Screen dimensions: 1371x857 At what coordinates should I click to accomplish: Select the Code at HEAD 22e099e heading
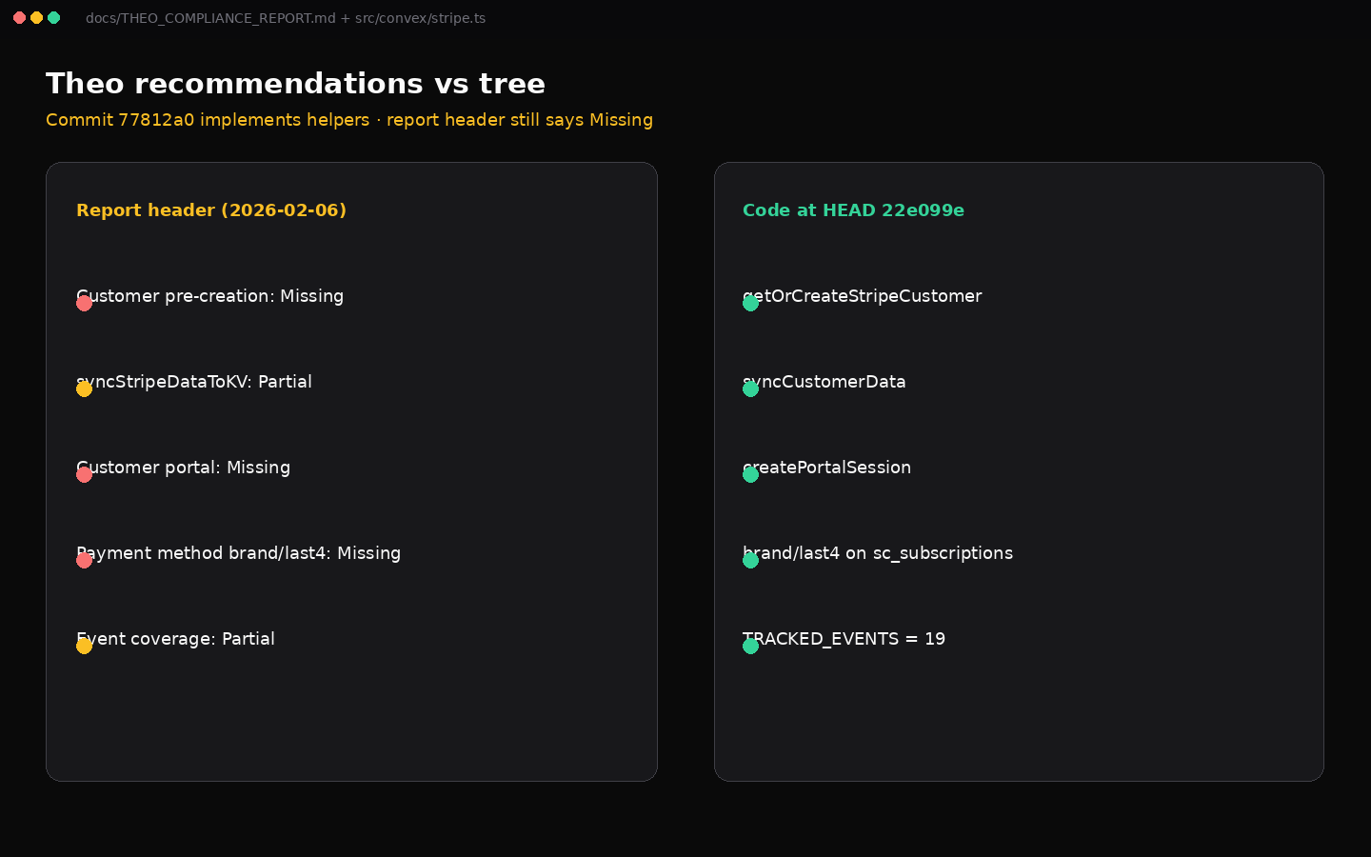point(853,210)
